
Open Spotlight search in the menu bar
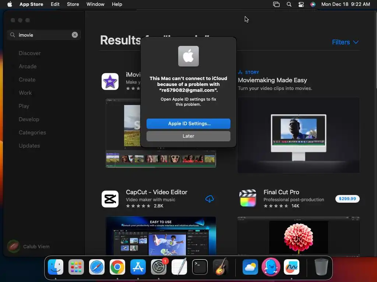click(289, 4)
